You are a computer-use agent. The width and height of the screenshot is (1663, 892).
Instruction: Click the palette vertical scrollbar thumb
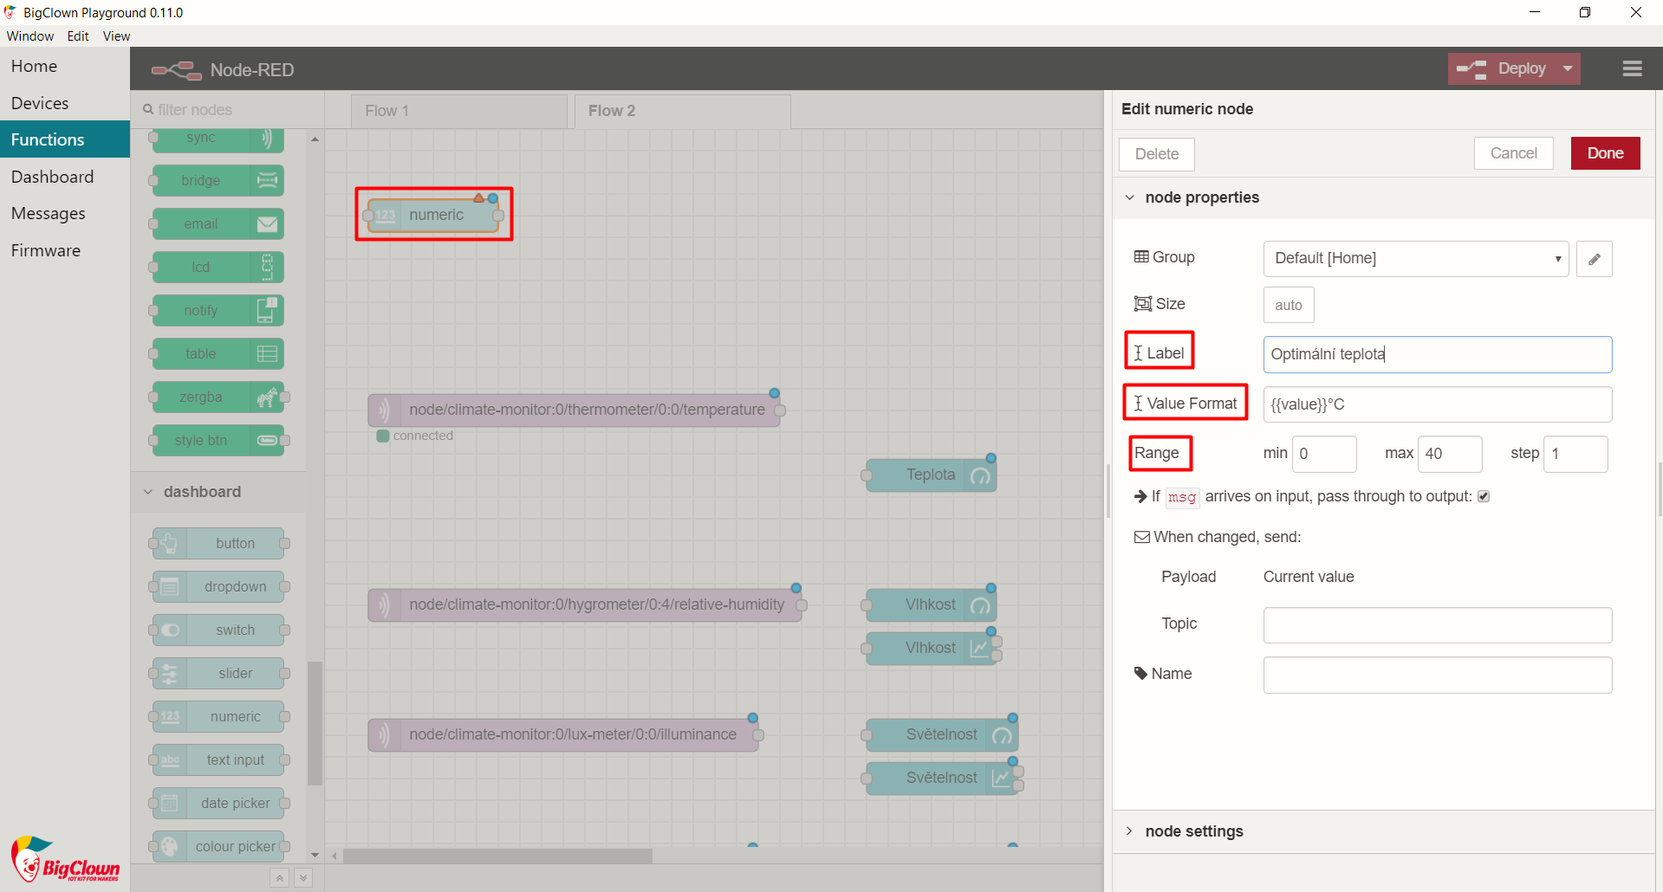315,723
